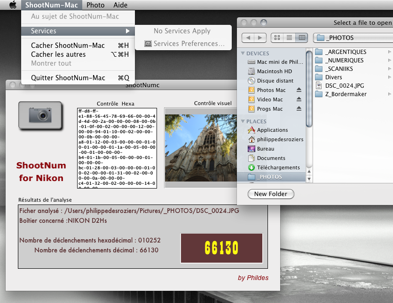Collapse the DEVICES section
The height and width of the screenshot is (303, 393).
coord(243,53)
